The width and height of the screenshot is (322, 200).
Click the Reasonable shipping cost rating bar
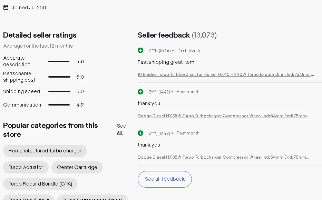point(59,77)
